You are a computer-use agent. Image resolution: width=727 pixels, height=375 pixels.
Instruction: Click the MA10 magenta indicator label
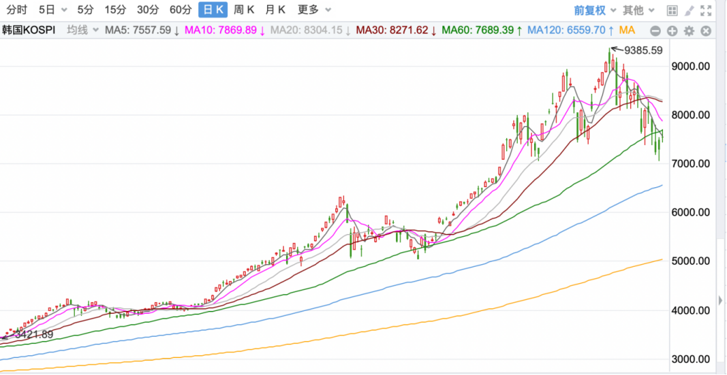point(225,31)
